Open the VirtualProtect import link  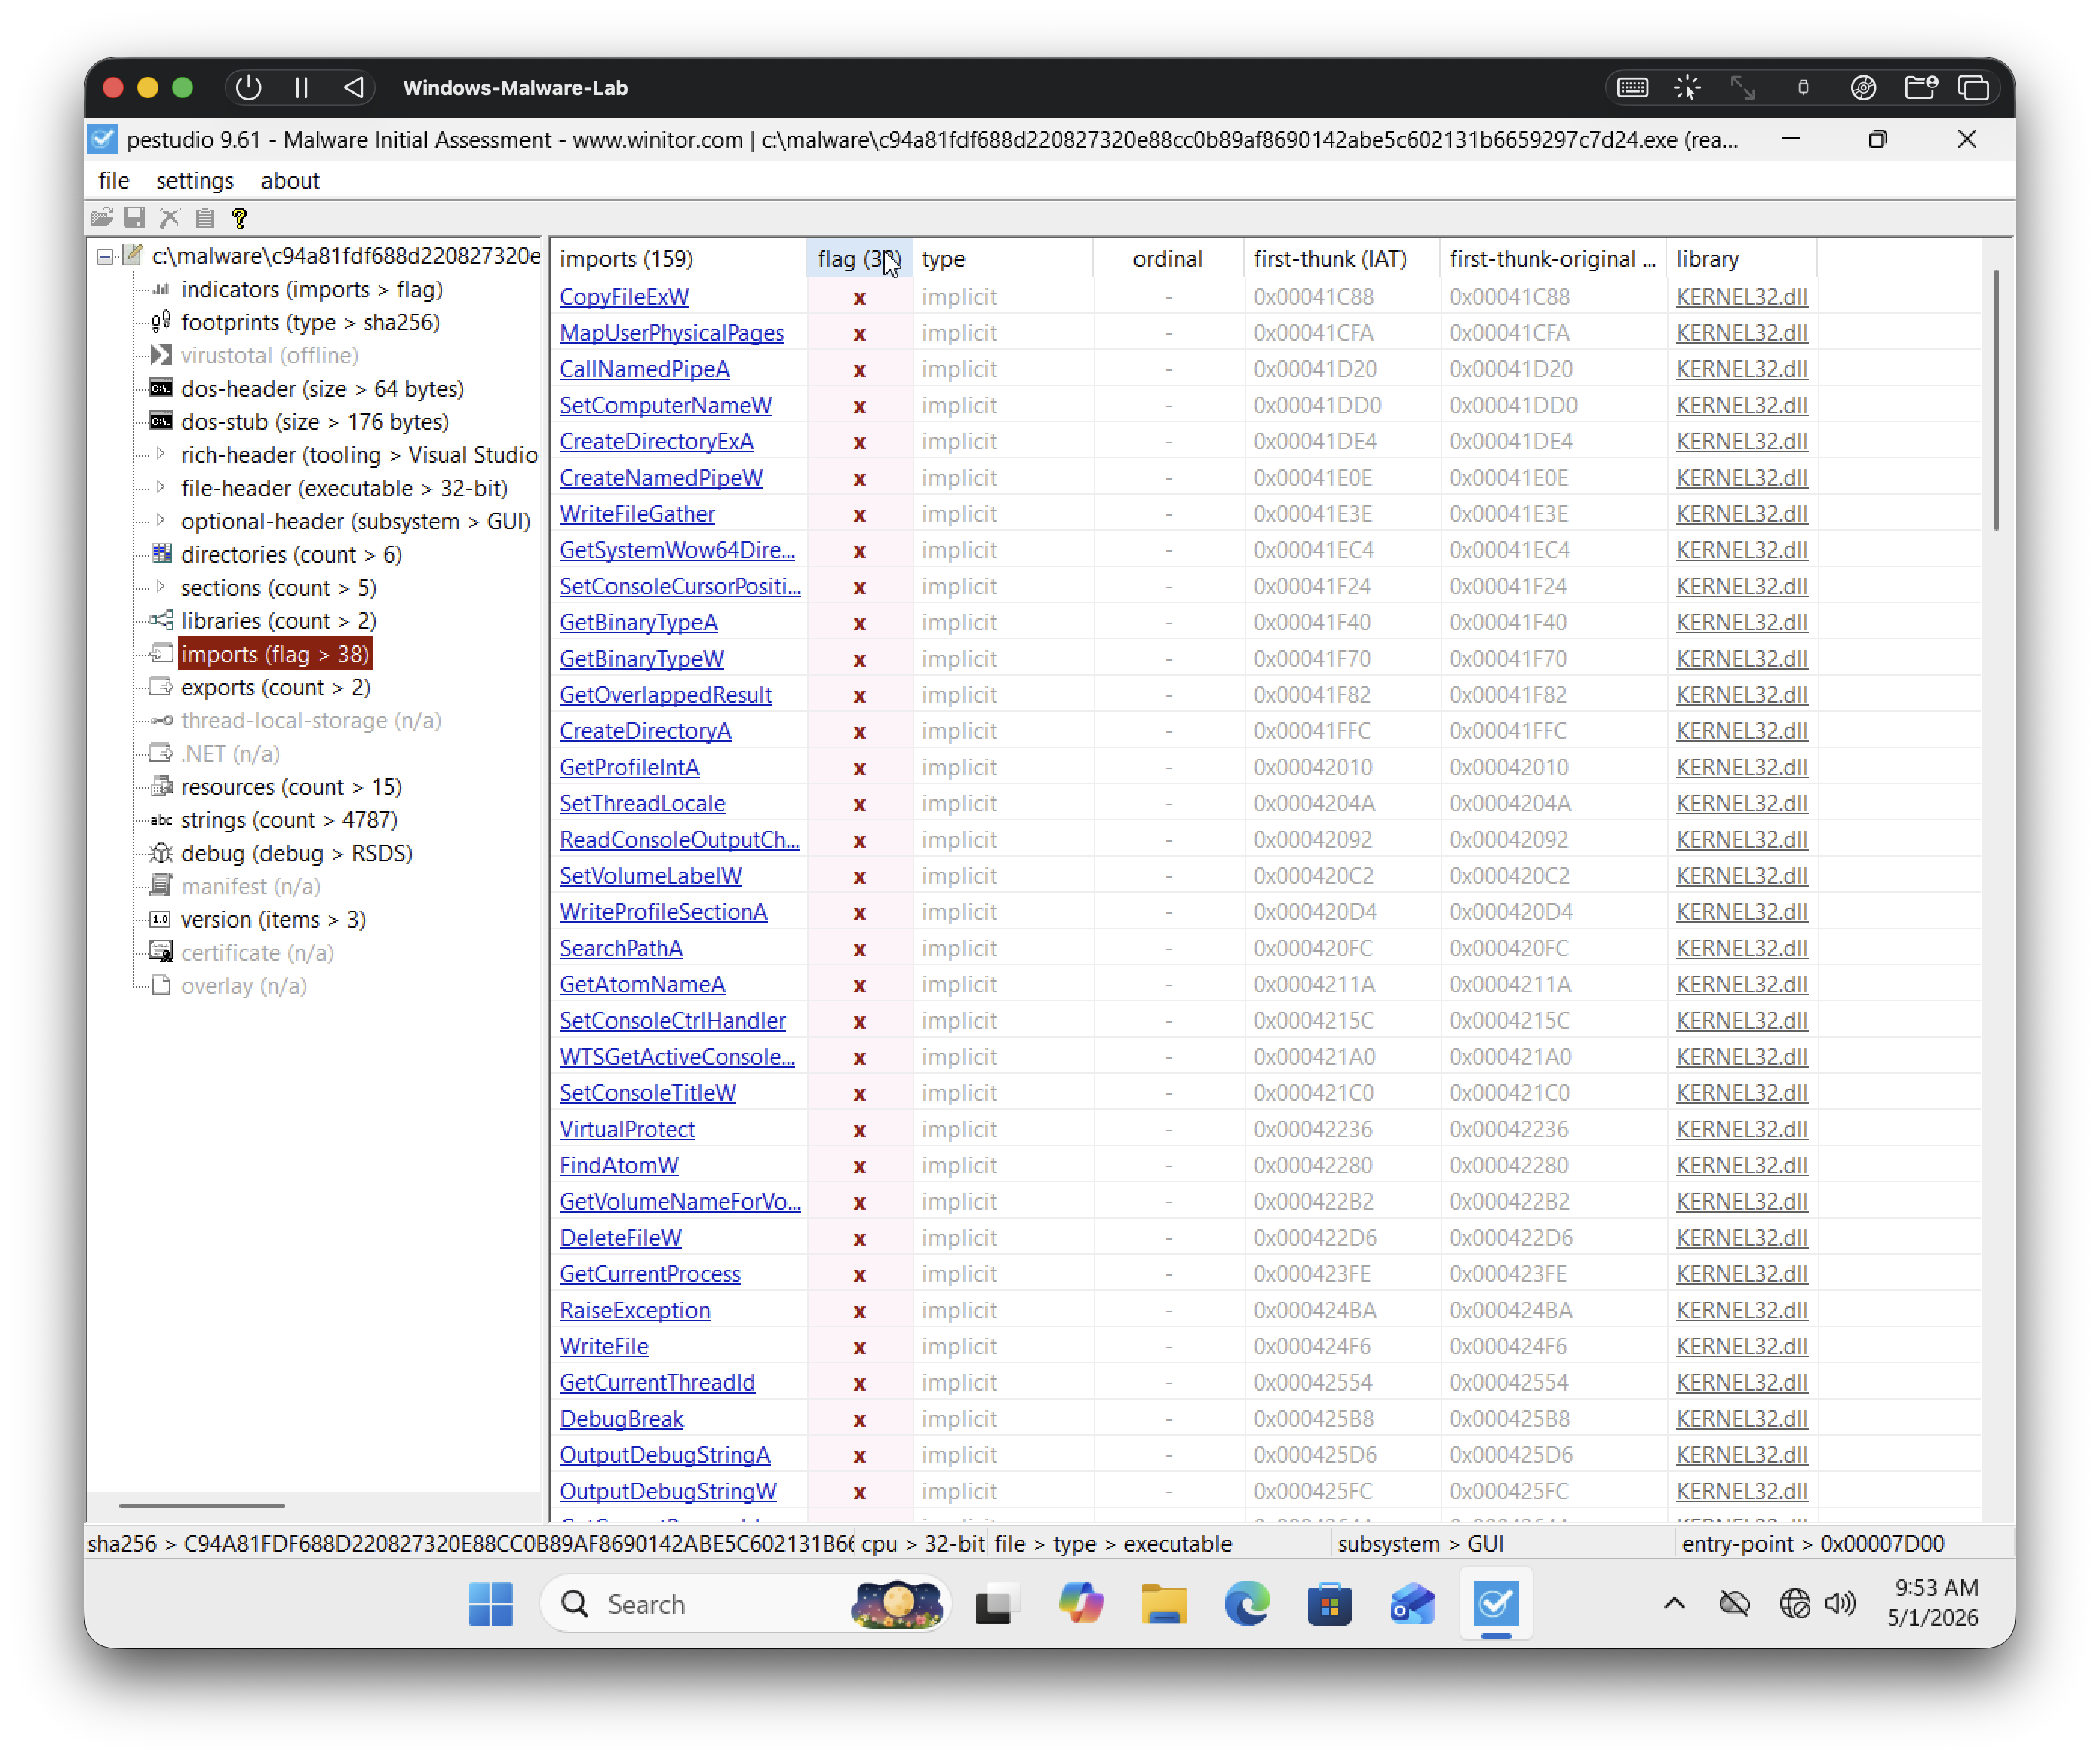pyautogui.click(x=627, y=1130)
